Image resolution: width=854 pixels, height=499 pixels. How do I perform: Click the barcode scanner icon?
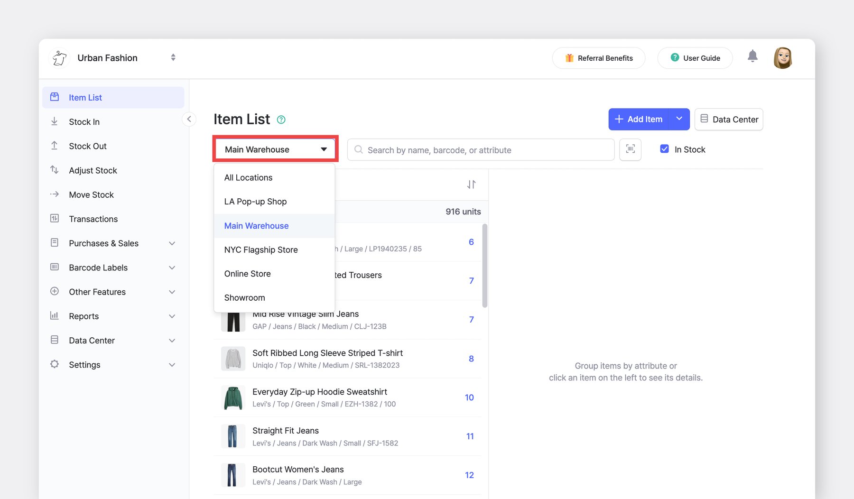pyautogui.click(x=630, y=149)
